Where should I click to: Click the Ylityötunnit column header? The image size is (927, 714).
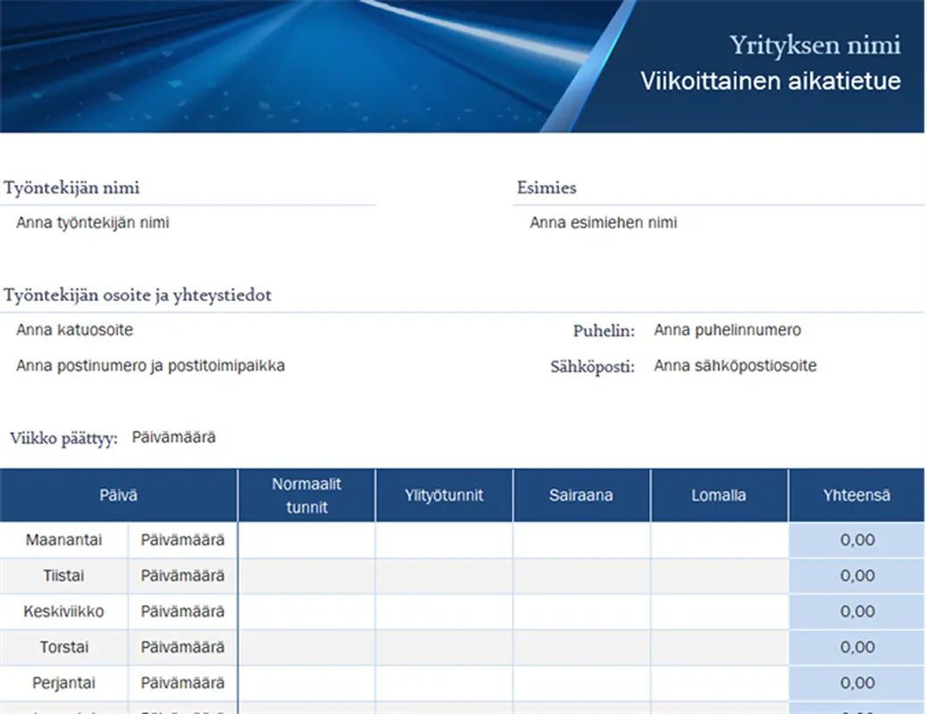click(444, 494)
